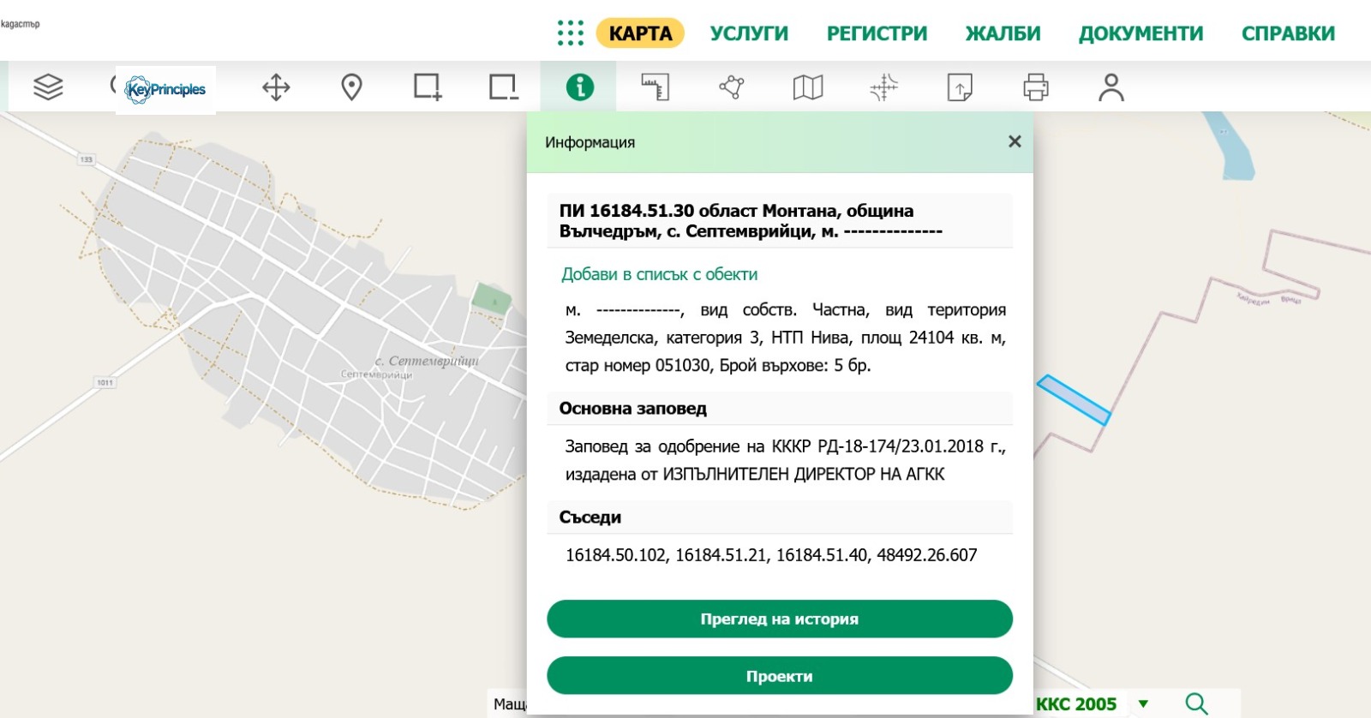Viewport: 1371px width, 718px height.
Task: Click the highlighted blue parcel on map
Action: click(1074, 399)
